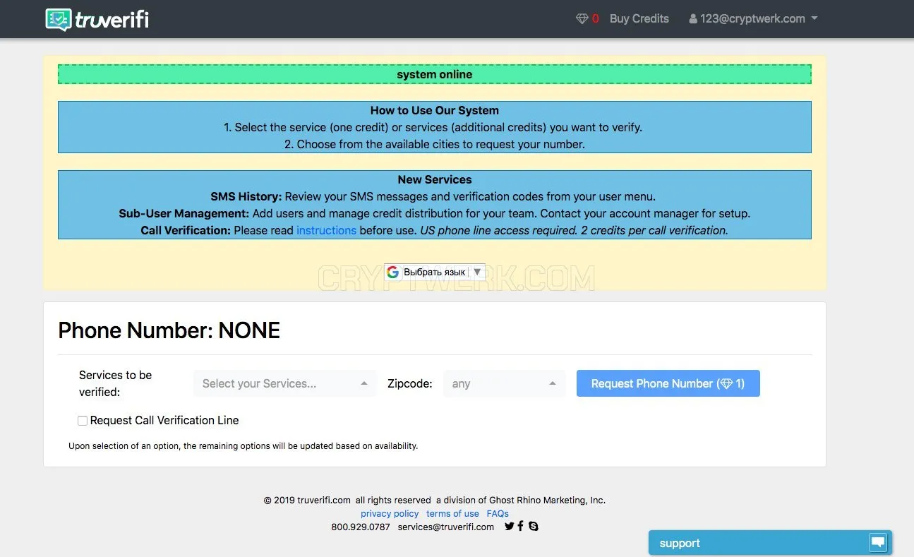Click the support chat bubble icon
The width and height of the screenshot is (914, 557).
pos(878,542)
